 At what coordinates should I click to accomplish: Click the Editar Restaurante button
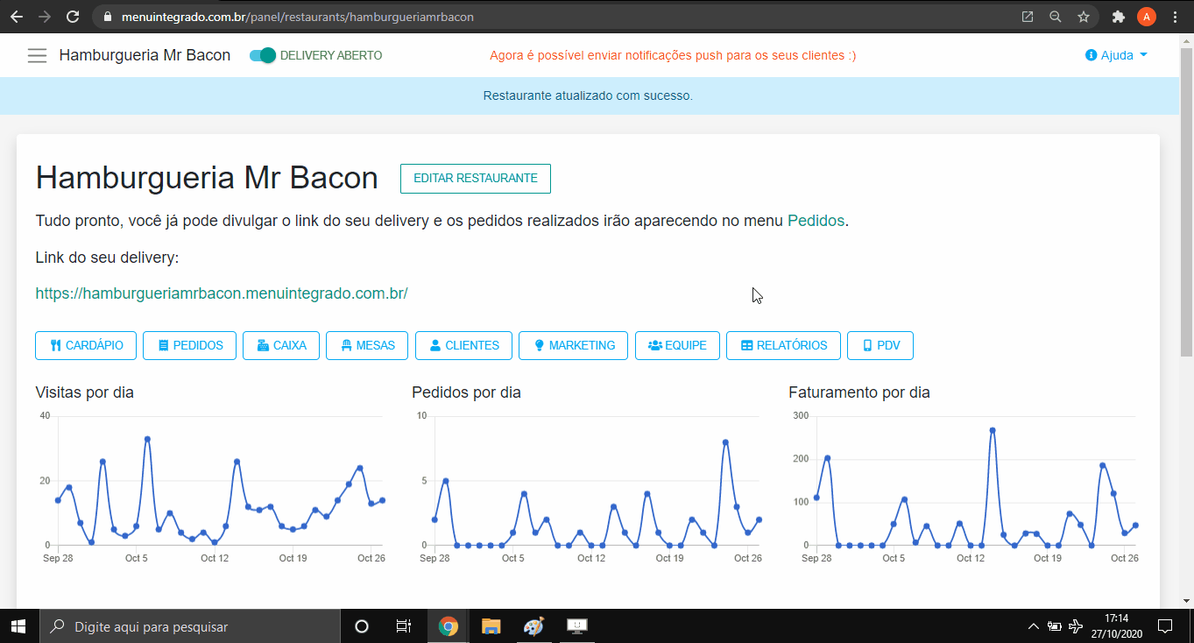(475, 178)
